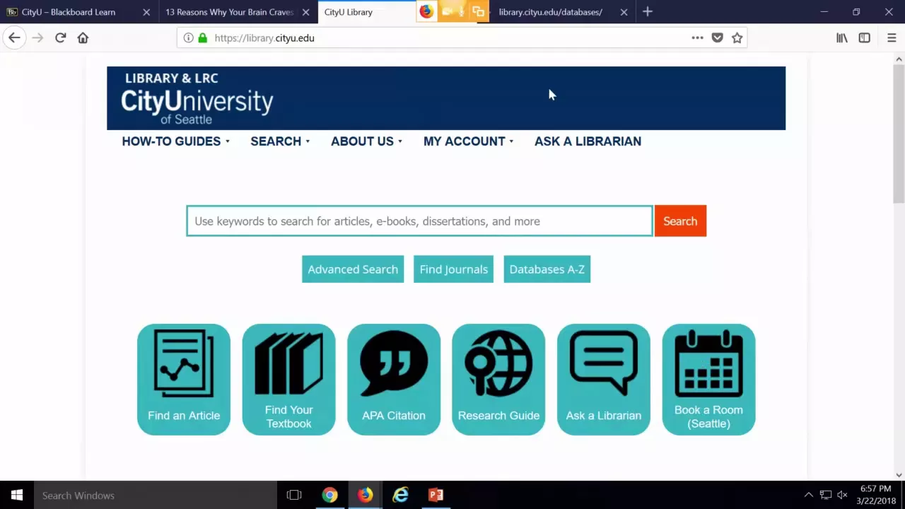Open the Research Guide tile
The width and height of the screenshot is (905, 509).
click(498, 380)
